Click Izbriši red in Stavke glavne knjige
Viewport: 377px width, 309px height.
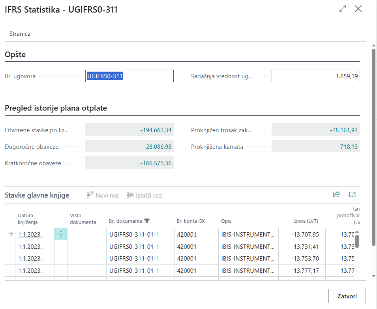144,195
